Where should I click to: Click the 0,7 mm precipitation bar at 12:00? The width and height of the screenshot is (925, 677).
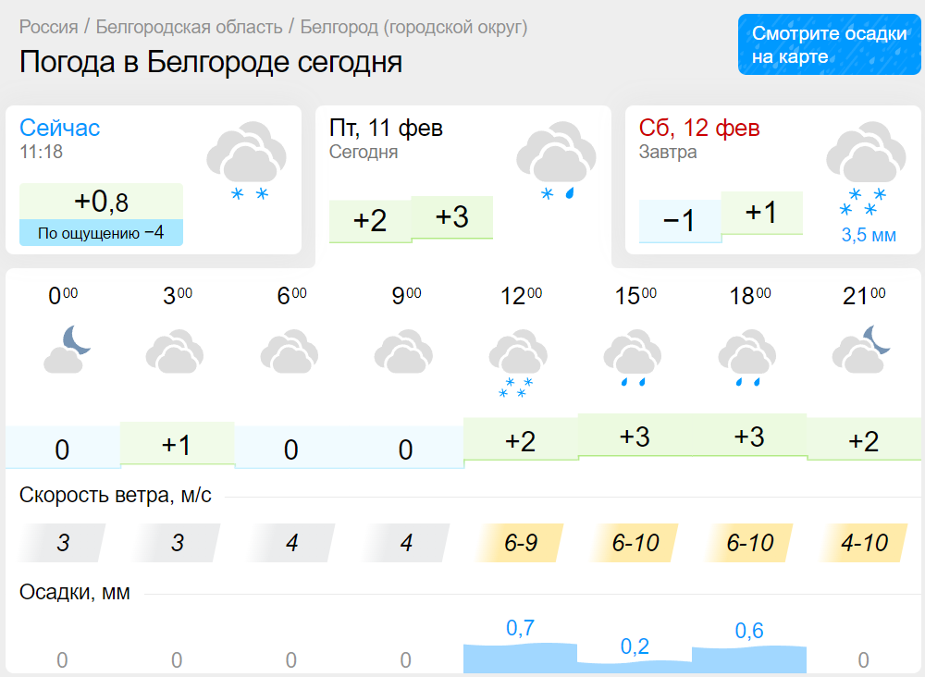[x=520, y=655]
